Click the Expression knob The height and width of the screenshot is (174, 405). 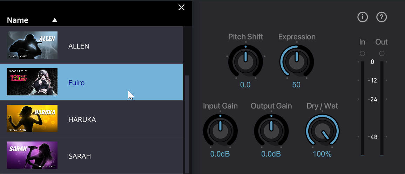(x=297, y=62)
